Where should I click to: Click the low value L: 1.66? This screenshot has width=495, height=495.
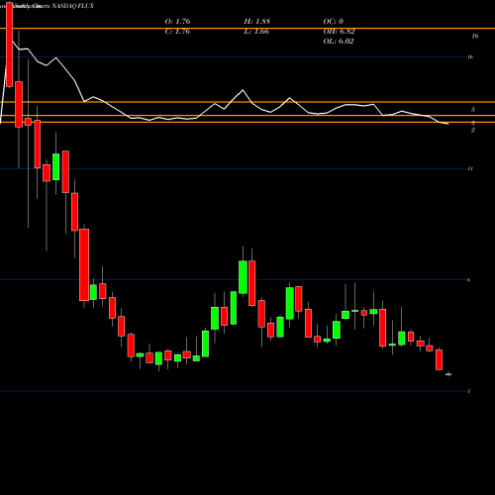click(x=256, y=32)
